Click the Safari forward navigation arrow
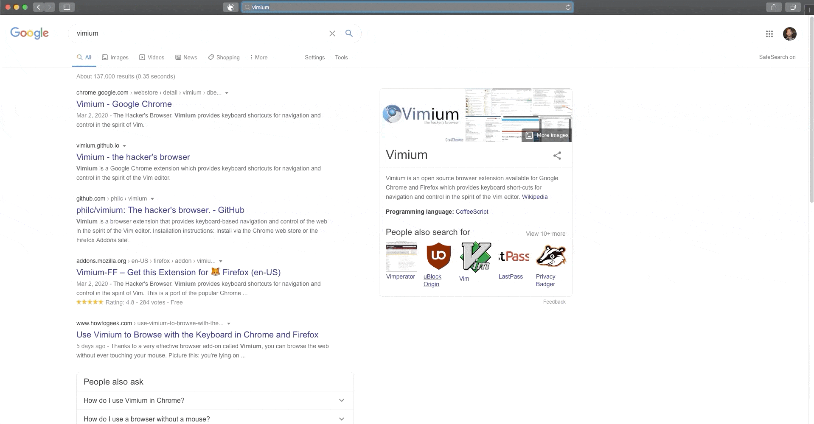The height and width of the screenshot is (424, 814). pos(50,7)
